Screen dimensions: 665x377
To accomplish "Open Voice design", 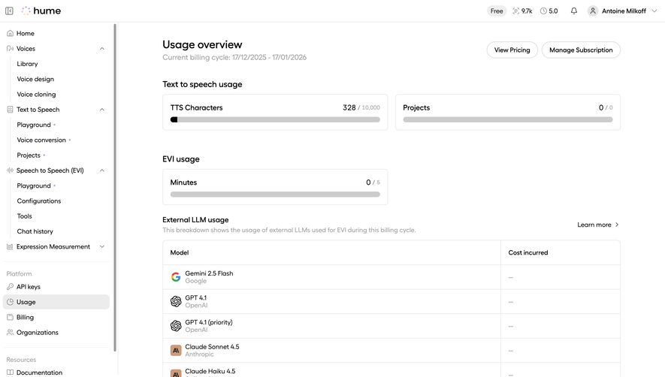I will point(35,79).
